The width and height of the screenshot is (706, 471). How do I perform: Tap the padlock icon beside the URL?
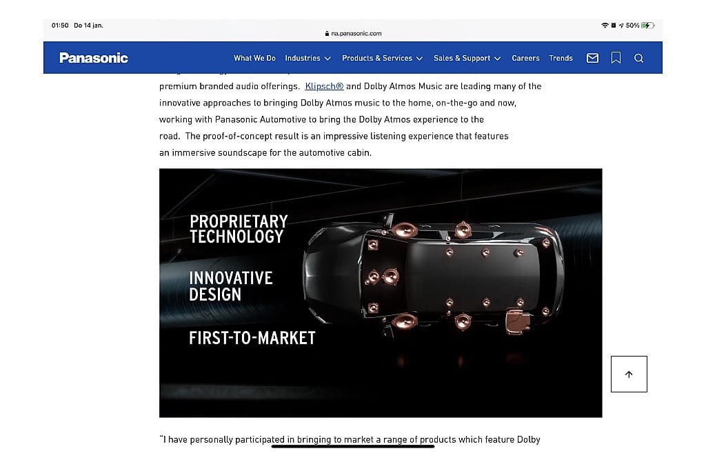click(327, 33)
